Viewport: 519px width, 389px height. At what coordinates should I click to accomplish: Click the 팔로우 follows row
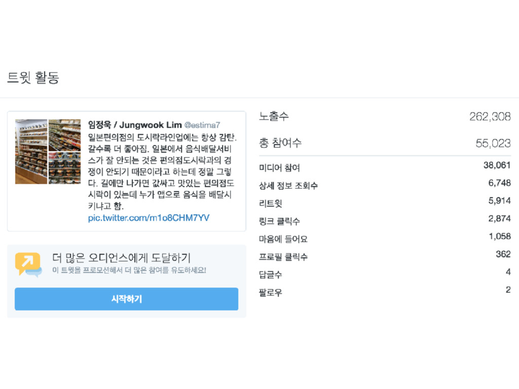point(385,292)
